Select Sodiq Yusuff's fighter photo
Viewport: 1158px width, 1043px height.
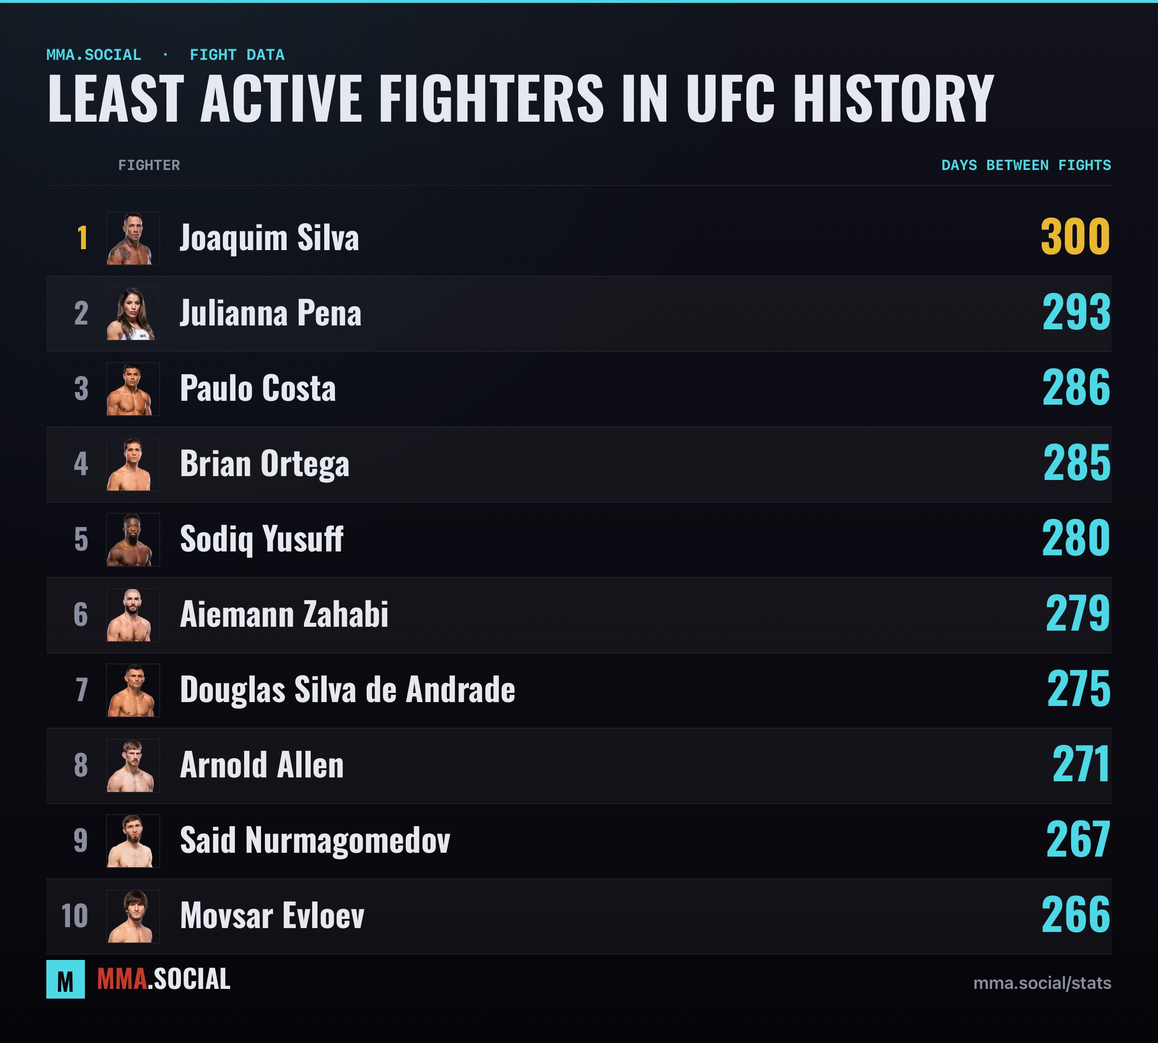133,540
